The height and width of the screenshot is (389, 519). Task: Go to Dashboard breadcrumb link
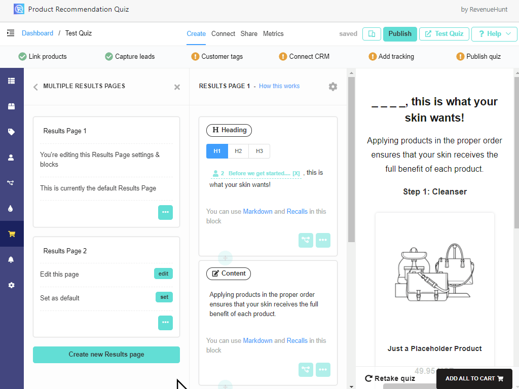click(38, 33)
